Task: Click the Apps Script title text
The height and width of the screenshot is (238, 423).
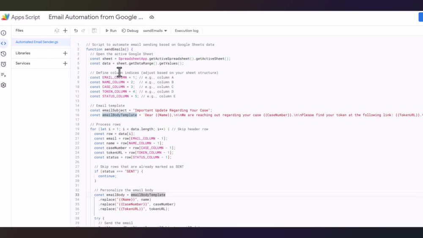Action: [26, 17]
